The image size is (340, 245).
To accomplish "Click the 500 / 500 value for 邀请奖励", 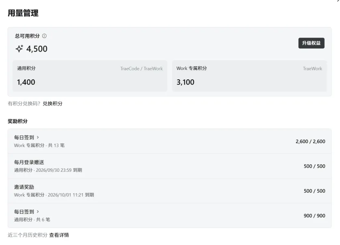I will (x=315, y=191).
